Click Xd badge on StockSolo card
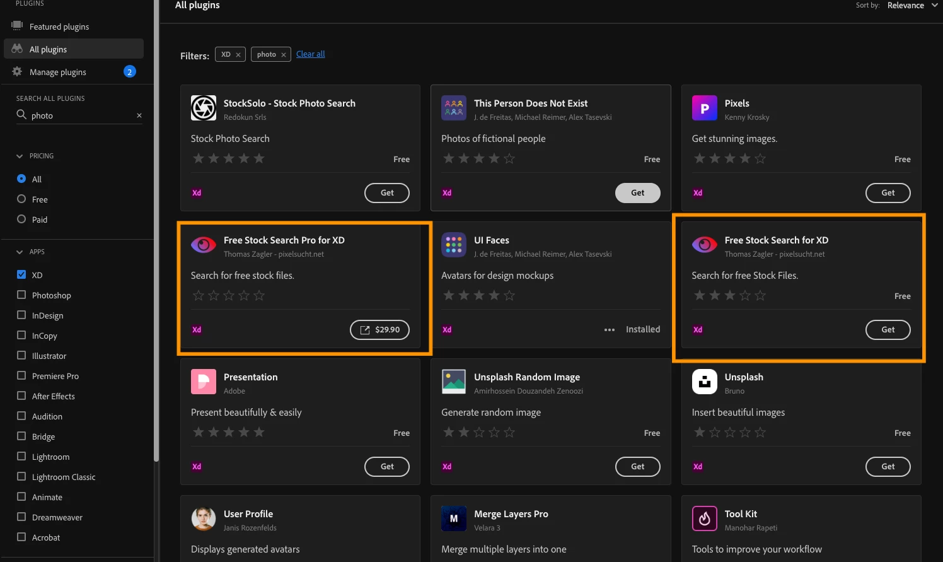The image size is (943, 562). pyautogui.click(x=197, y=193)
